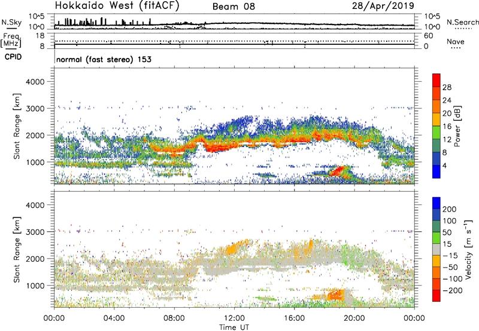Select "normal (fast stereo) 153" mode text
The image size is (479, 331).
coord(104,60)
